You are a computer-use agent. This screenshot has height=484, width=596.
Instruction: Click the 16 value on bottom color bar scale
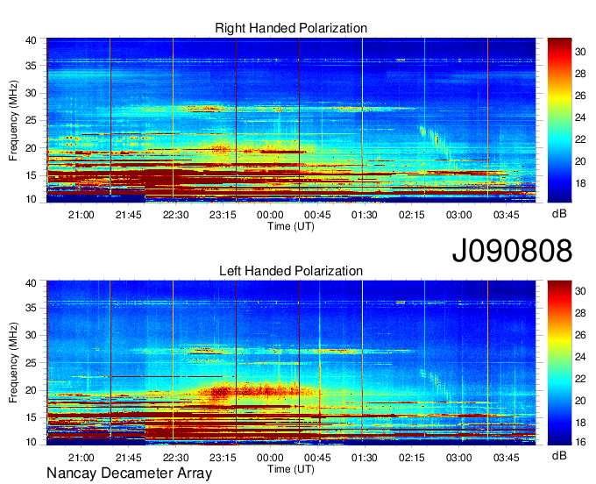click(580, 442)
